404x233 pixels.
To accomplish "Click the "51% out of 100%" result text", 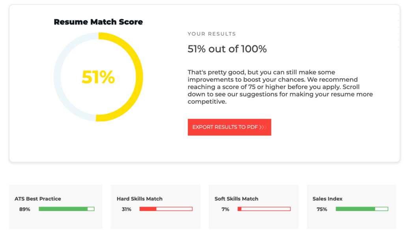I will click(227, 49).
